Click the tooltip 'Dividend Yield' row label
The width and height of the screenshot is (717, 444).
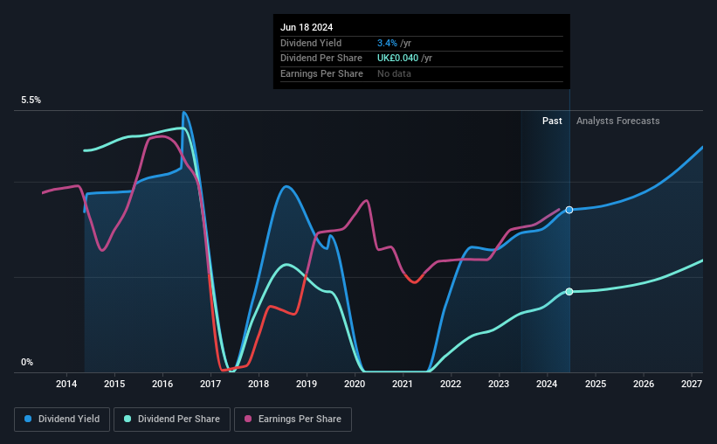coord(311,43)
